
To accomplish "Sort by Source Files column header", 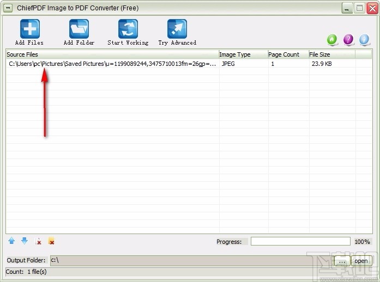I will [112, 54].
